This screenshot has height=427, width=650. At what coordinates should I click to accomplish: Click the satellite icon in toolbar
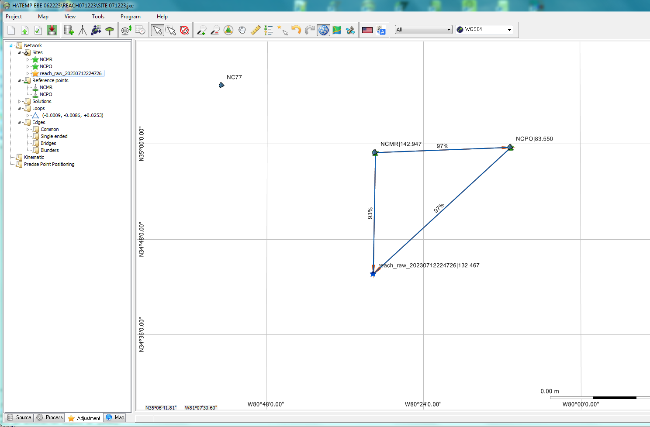click(350, 30)
